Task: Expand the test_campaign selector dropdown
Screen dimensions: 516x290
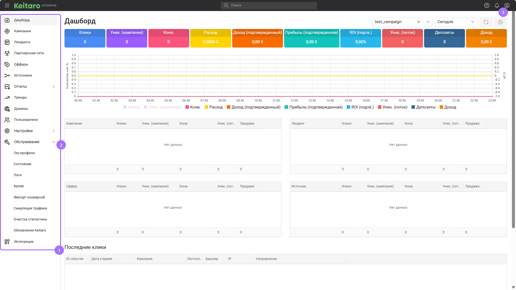Action: (428, 22)
